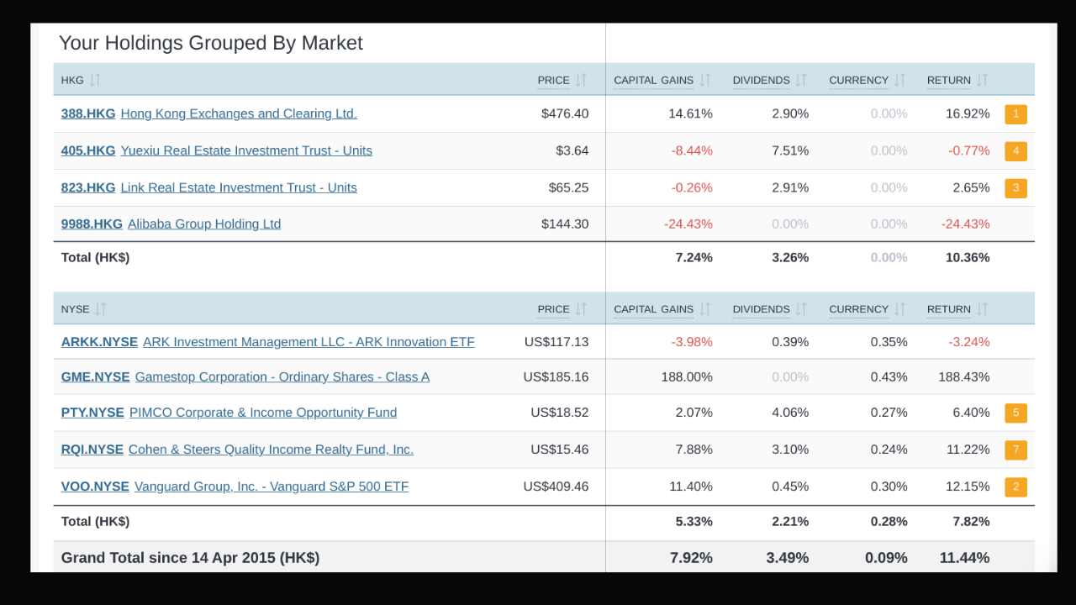Select ARKK return value -3.24%
The image size is (1076, 605).
[x=969, y=342]
